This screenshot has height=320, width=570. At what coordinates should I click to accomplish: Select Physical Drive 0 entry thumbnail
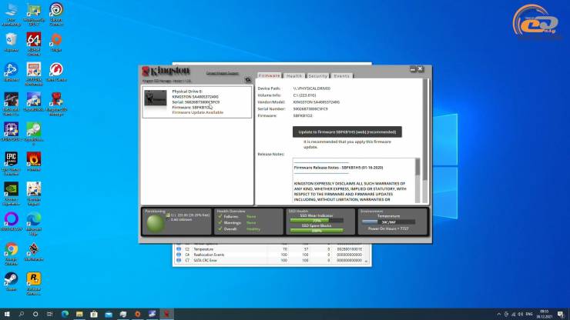(x=156, y=98)
